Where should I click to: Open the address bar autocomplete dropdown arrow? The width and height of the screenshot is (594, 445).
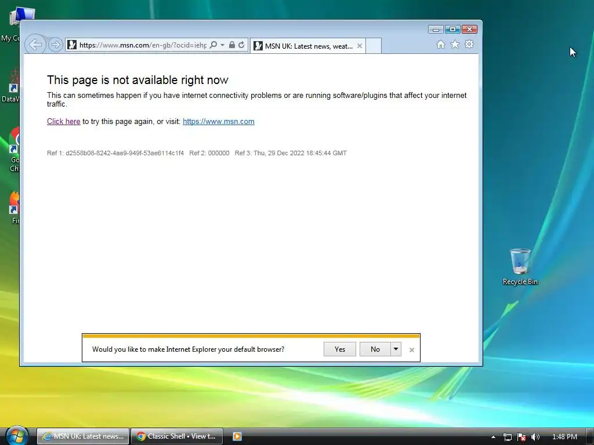point(222,45)
